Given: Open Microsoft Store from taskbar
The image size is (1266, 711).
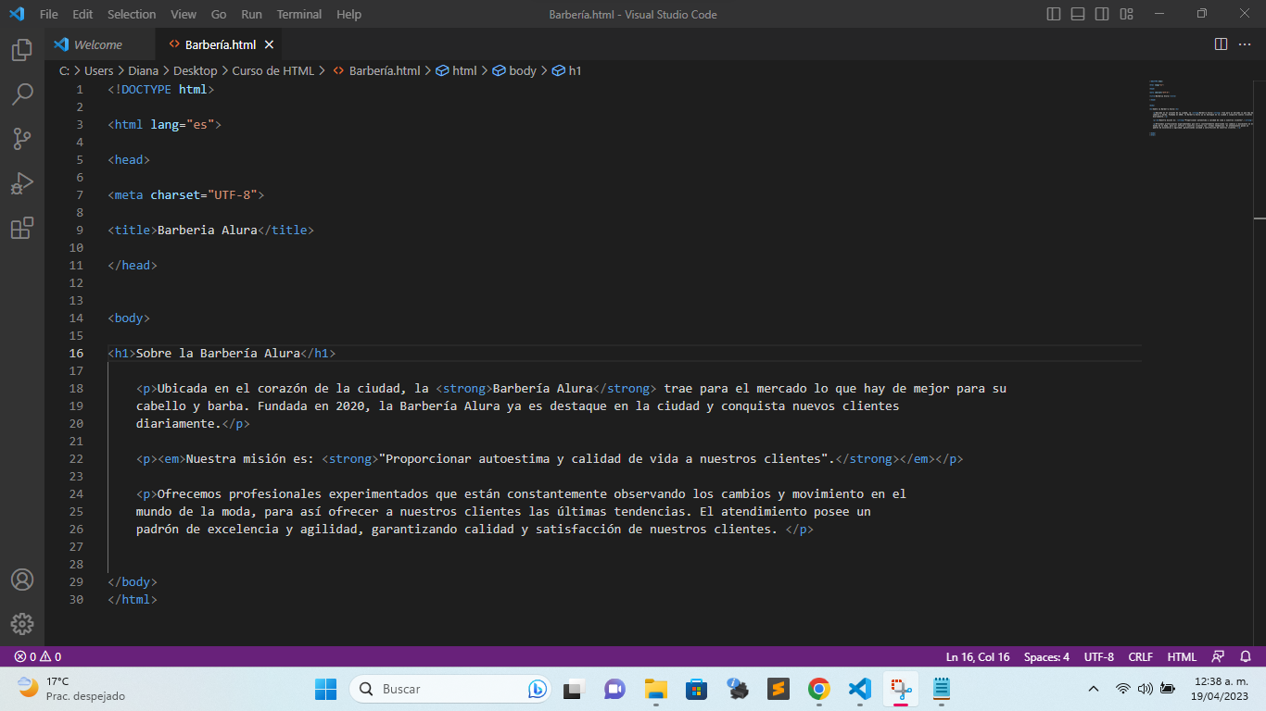Looking at the screenshot, I should tap(697, 689).
